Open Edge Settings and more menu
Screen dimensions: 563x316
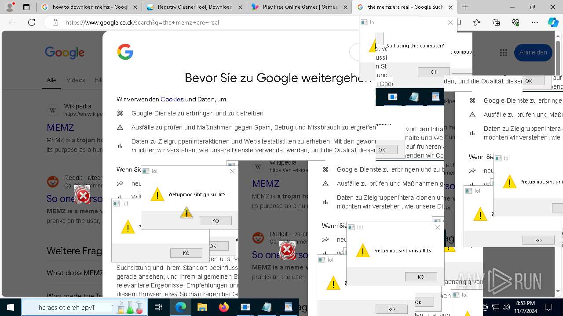coord(534,22)
